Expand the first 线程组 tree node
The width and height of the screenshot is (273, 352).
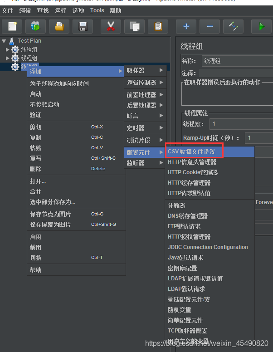(7, 49)
